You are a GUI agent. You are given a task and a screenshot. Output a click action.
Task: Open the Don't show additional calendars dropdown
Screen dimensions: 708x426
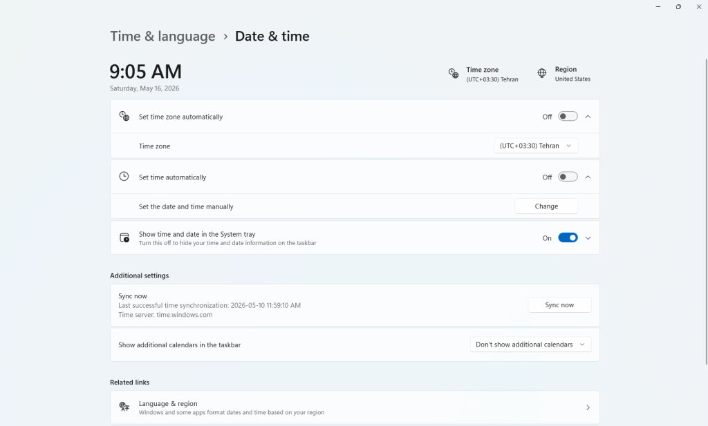(530, 345)
